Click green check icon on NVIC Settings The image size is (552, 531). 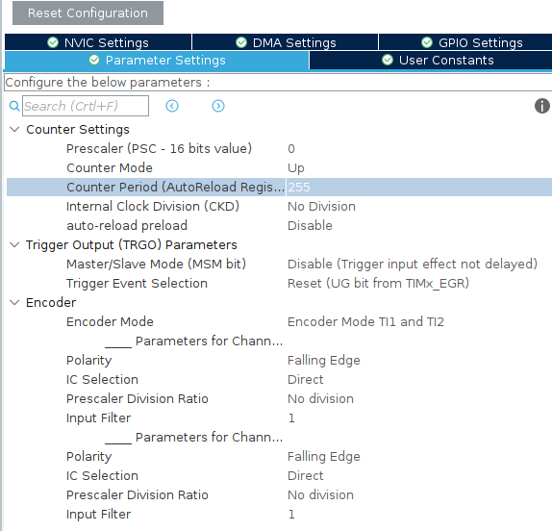click(x=53, y=42)
